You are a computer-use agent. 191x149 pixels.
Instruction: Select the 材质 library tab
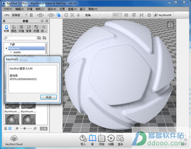(6, 29)
